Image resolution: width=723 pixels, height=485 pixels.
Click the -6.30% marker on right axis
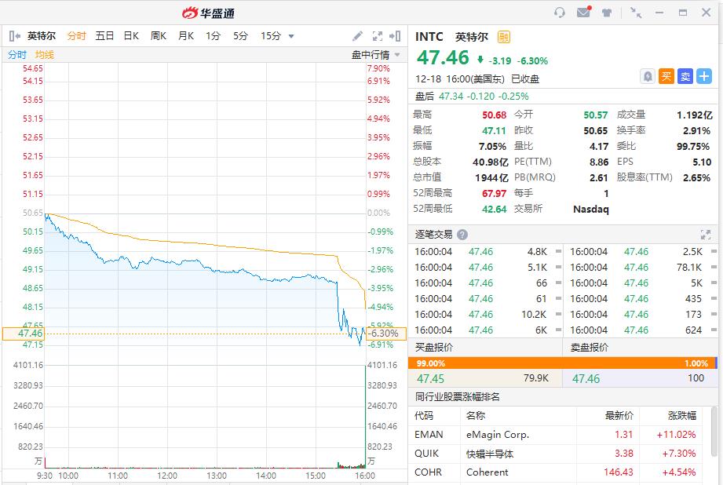click(x=386, y=334)
